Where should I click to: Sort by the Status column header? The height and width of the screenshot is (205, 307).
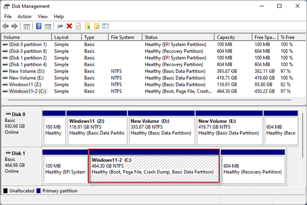click(x=151, y=38)
